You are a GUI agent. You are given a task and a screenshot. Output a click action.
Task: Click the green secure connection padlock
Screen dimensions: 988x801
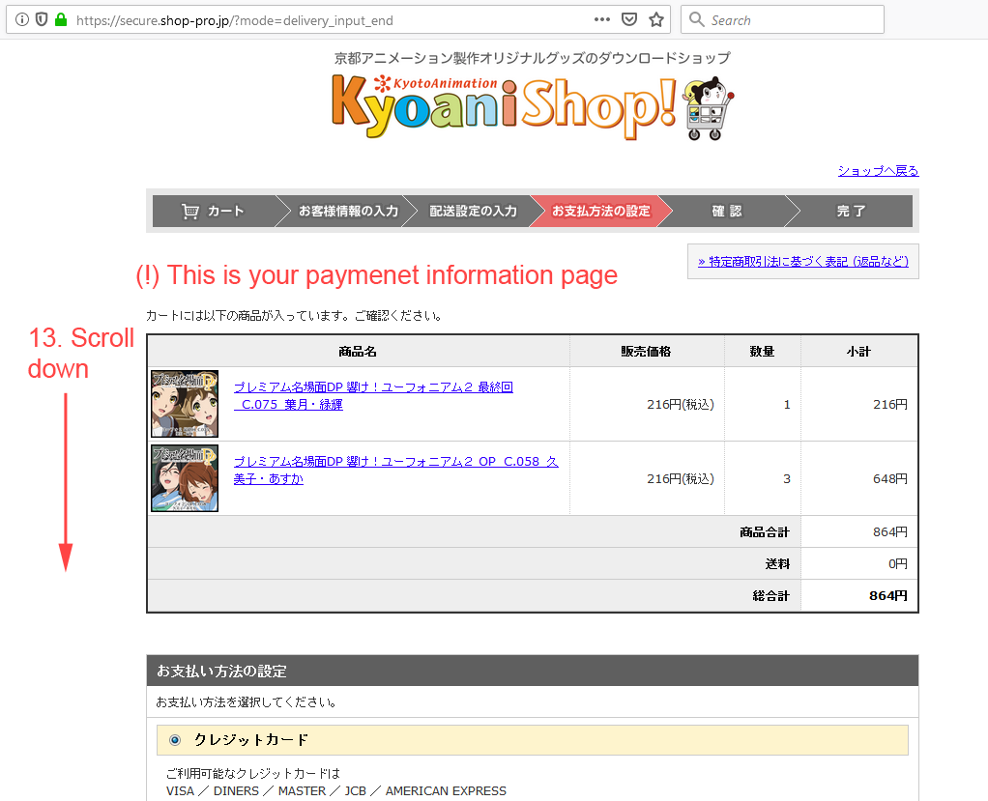[x=61, y=20]
